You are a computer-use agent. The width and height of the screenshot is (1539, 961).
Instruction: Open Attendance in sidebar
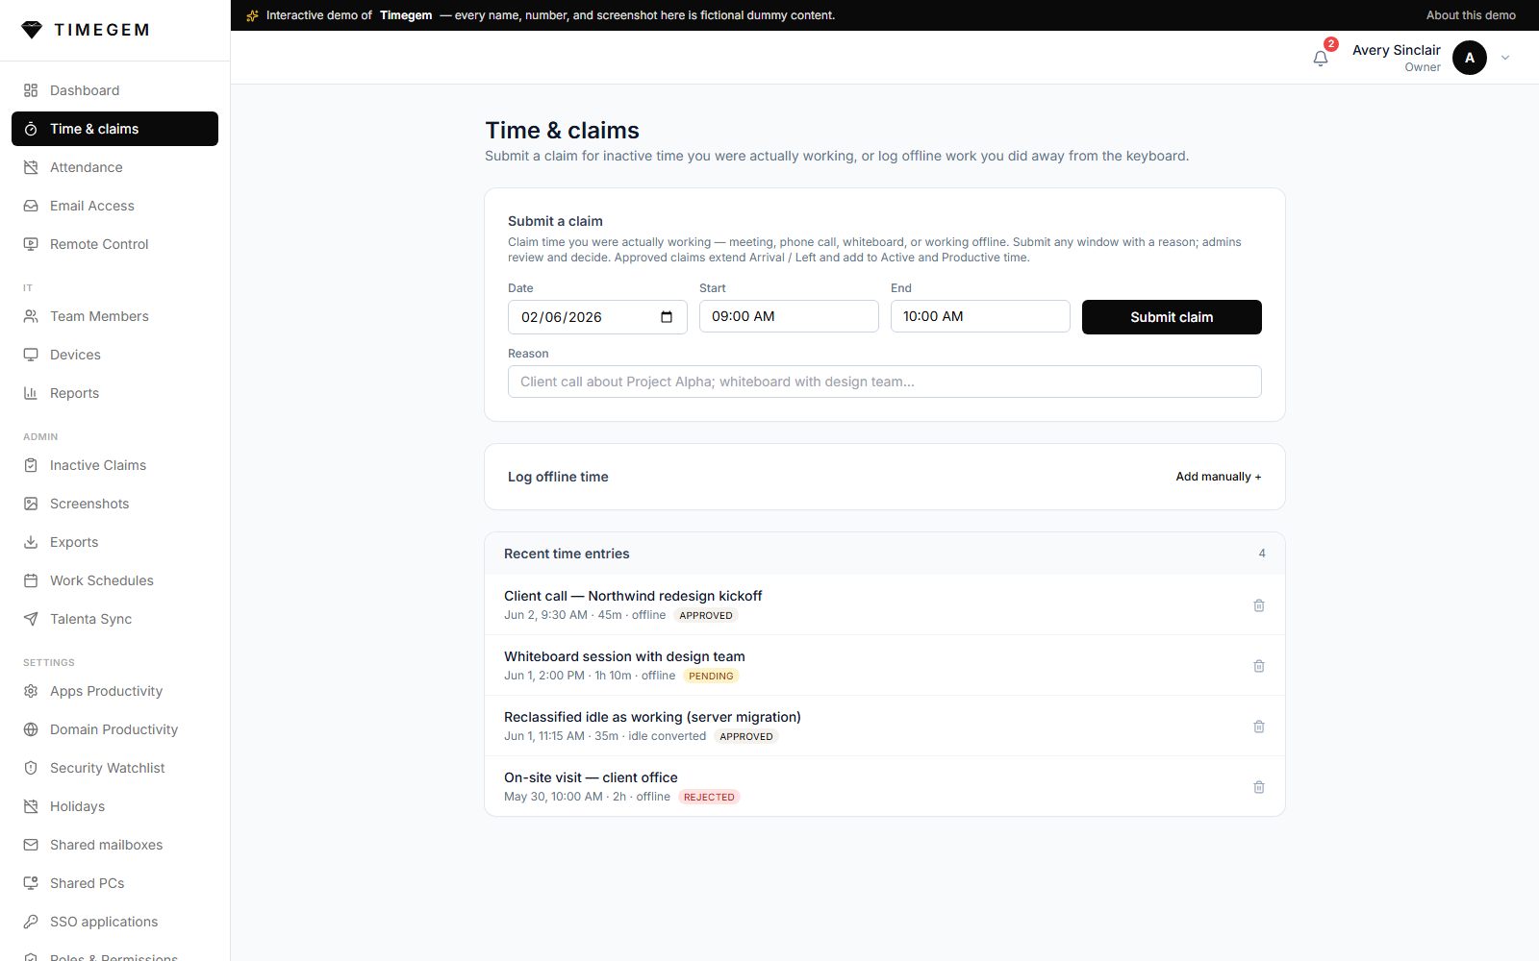[x=114, y=167]
